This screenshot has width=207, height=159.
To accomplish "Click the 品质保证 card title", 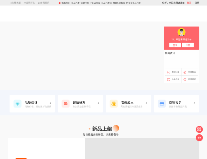I will pyautogui.click(x=31, y=103).
